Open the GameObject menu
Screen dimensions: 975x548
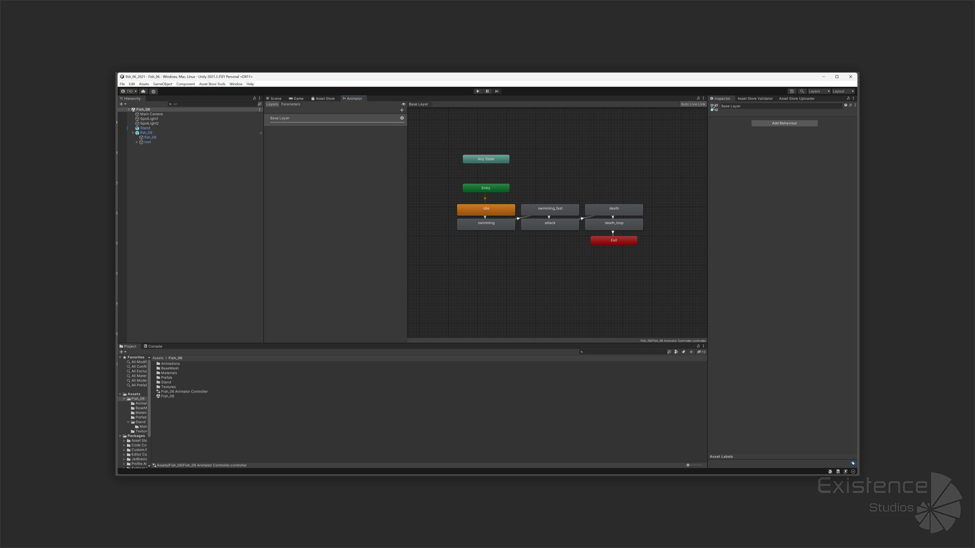click(x=162, y=84)
